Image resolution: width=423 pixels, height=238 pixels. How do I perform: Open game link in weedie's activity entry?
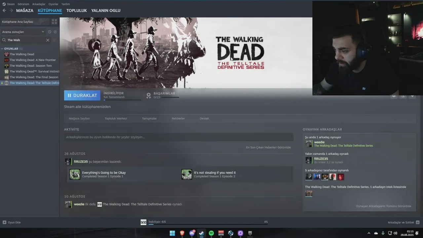click(137, 204)
